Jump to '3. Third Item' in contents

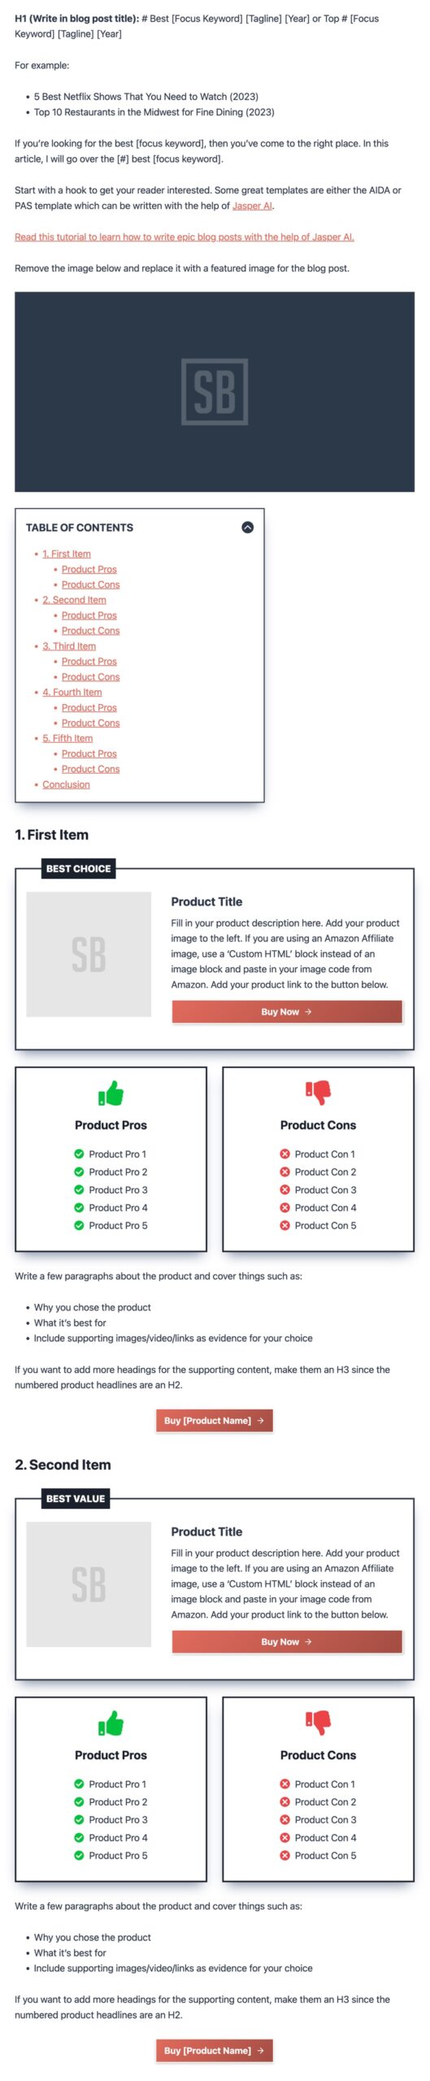click(69, 645)
